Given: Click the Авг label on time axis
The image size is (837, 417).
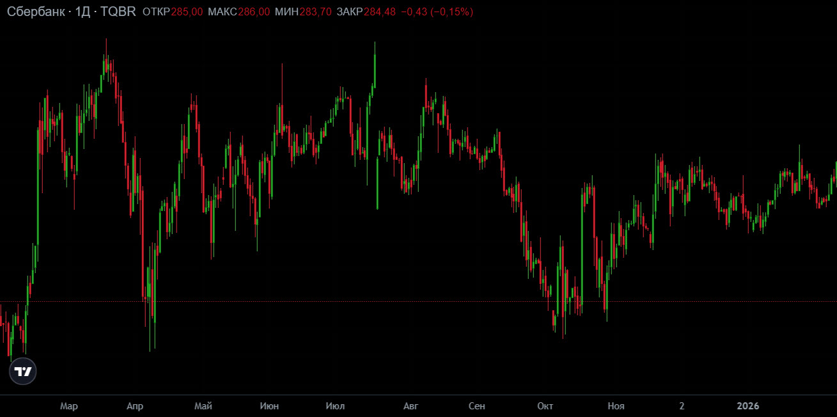Looking at the screenshot, I should tap(411, 406).
